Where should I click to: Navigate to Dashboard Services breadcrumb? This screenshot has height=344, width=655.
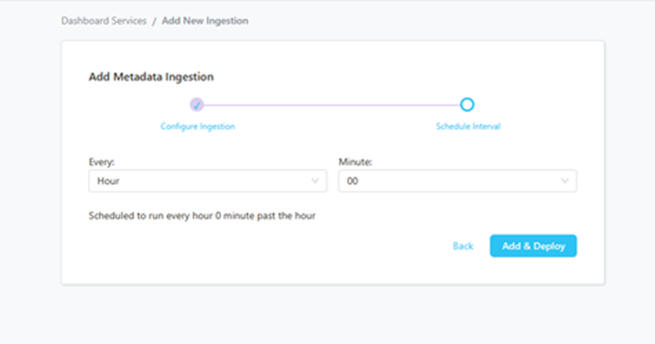point(103,21)
